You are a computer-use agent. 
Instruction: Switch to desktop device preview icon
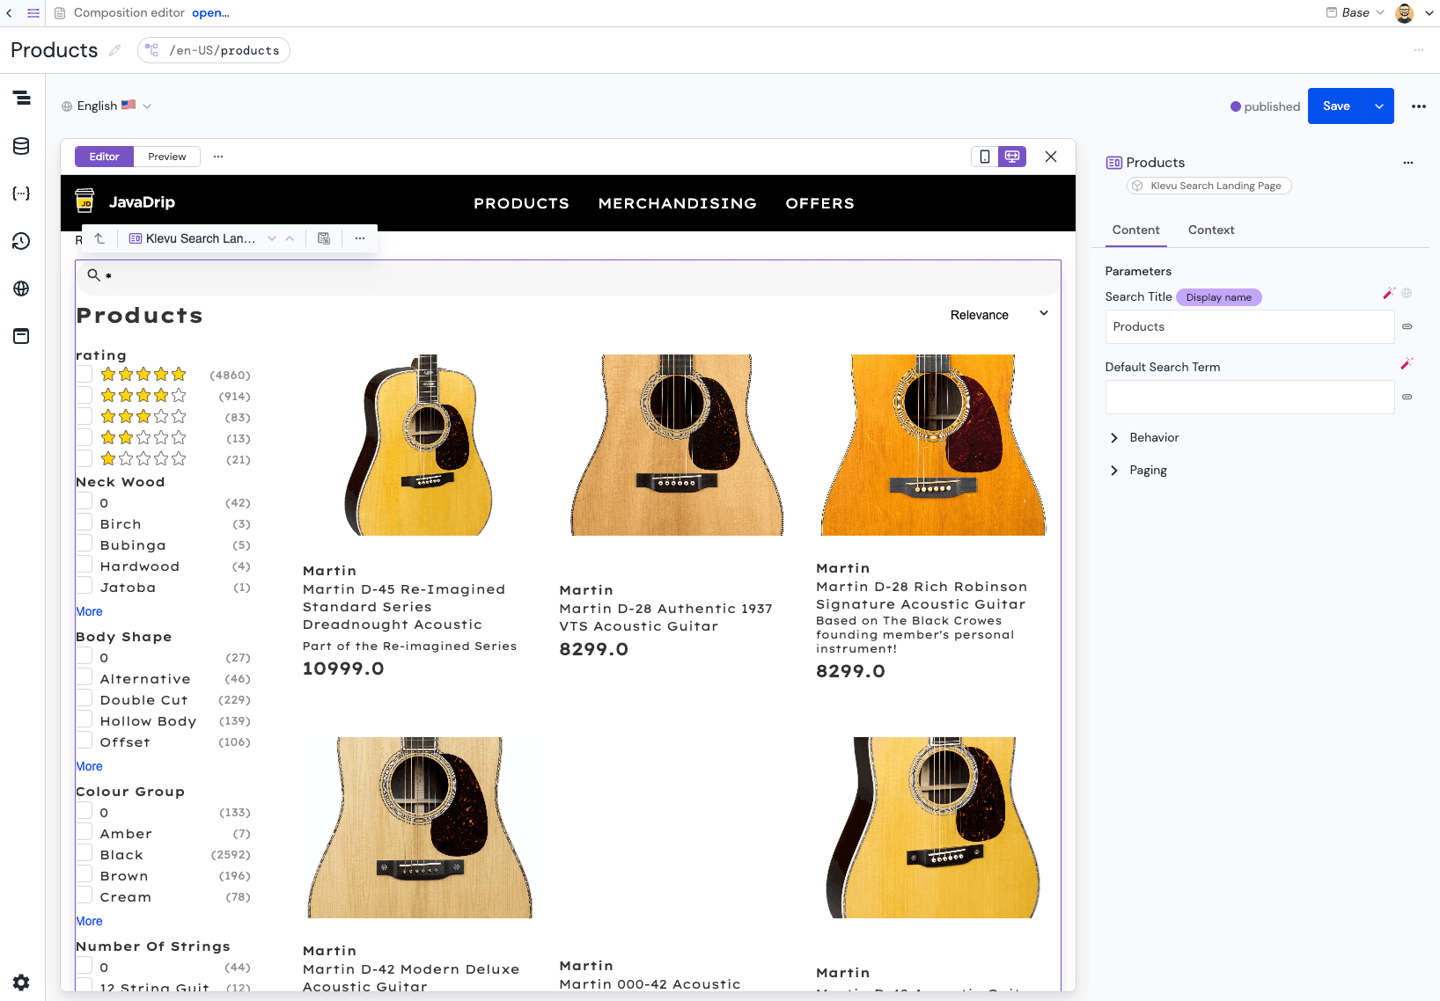1012,157
